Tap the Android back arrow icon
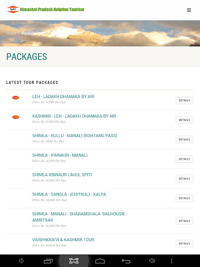This screenshot has width=200, height=267. coord(126,261)
